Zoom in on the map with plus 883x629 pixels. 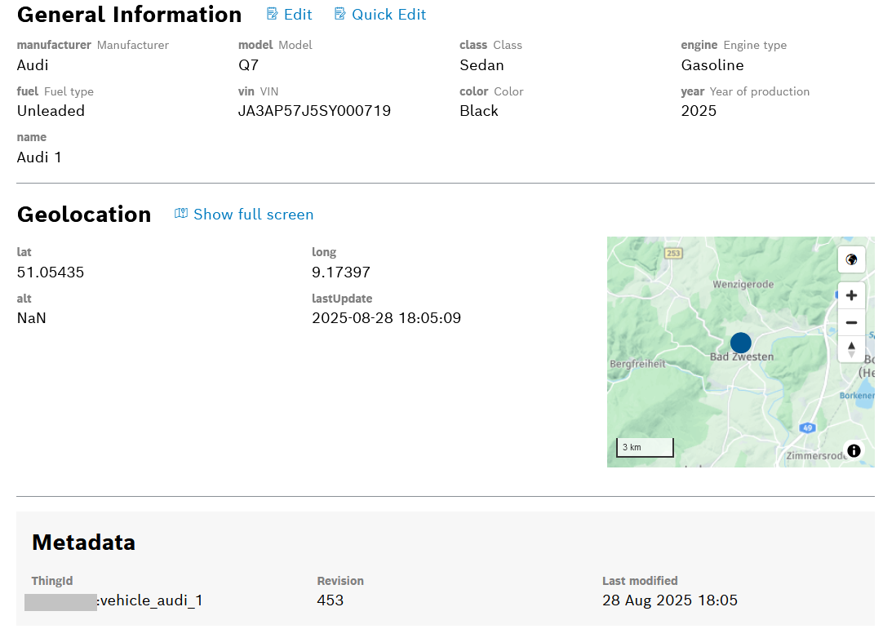point(851,295)
